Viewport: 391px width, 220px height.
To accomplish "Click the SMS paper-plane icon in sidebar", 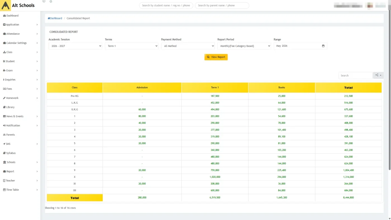I will 4,144.
